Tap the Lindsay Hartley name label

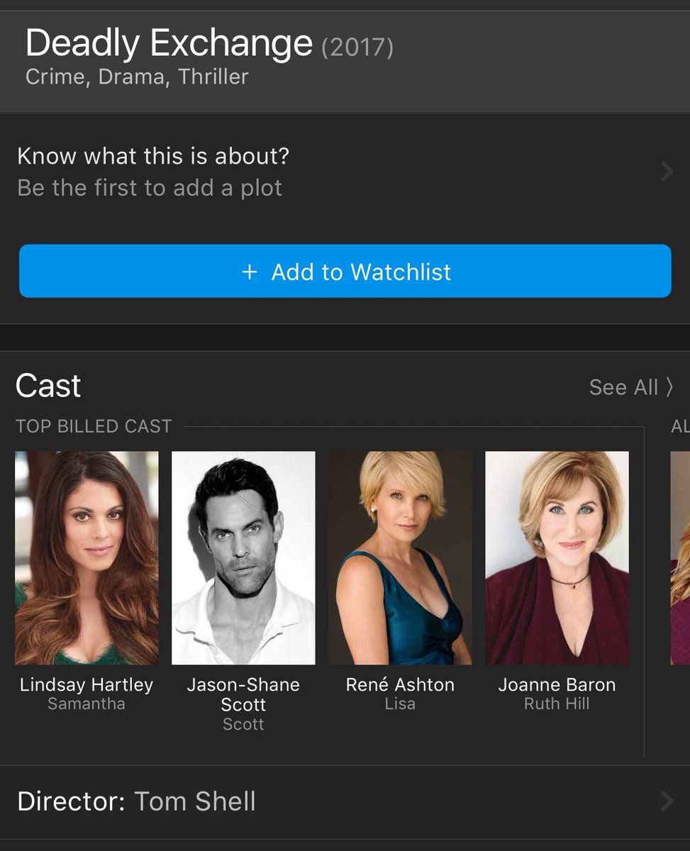point(87,685)
